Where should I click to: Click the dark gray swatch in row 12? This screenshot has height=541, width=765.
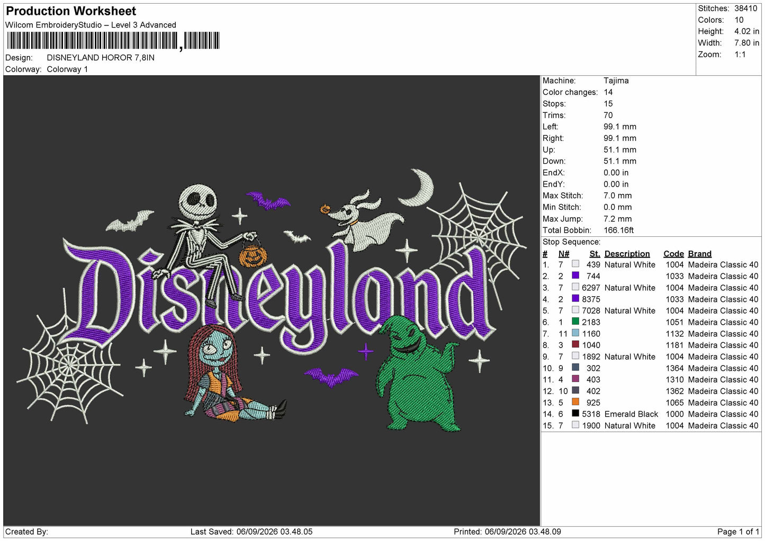coord(575,391)
